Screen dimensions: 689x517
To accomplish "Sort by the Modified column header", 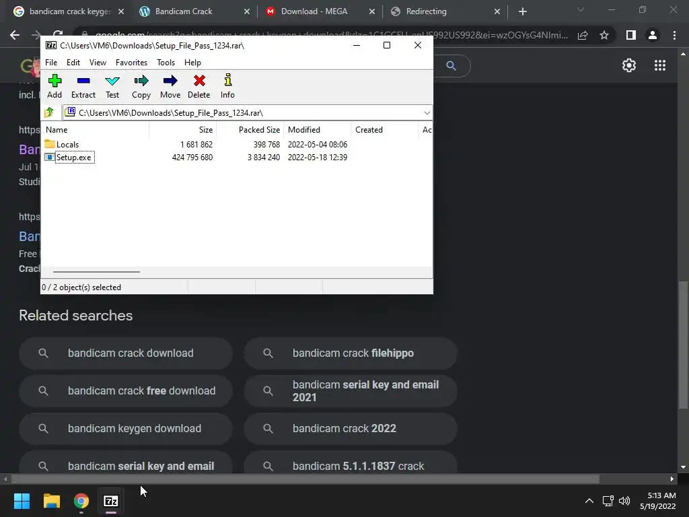I will tap(317, 130).
